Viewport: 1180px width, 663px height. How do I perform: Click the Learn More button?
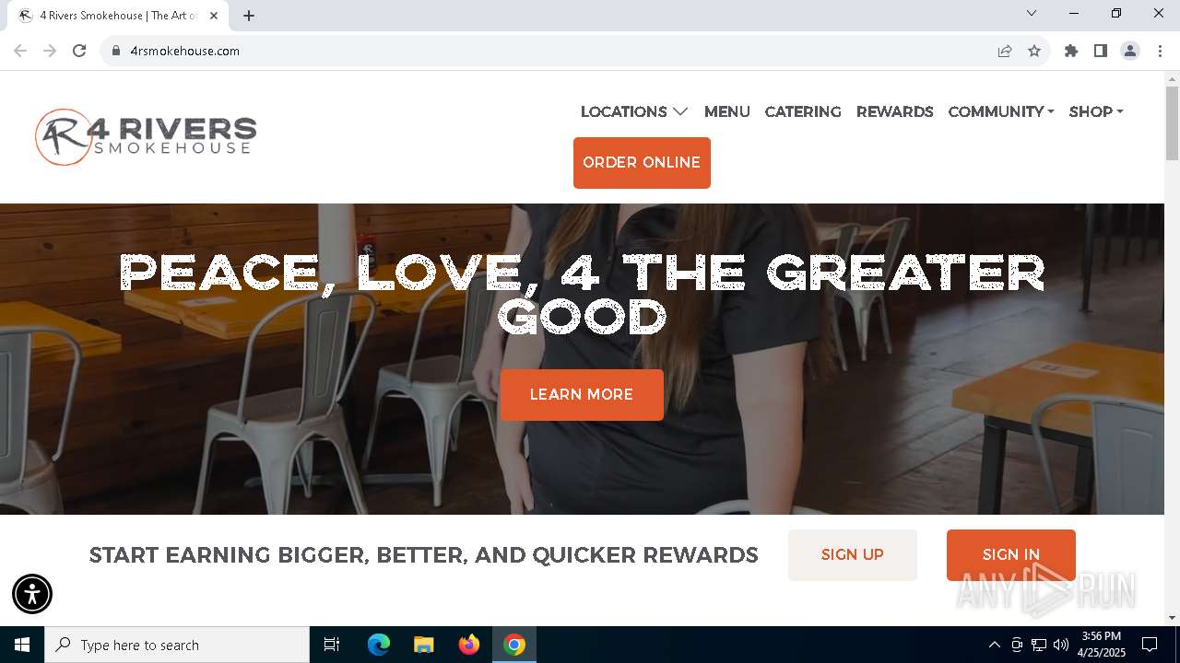(582, 395)
